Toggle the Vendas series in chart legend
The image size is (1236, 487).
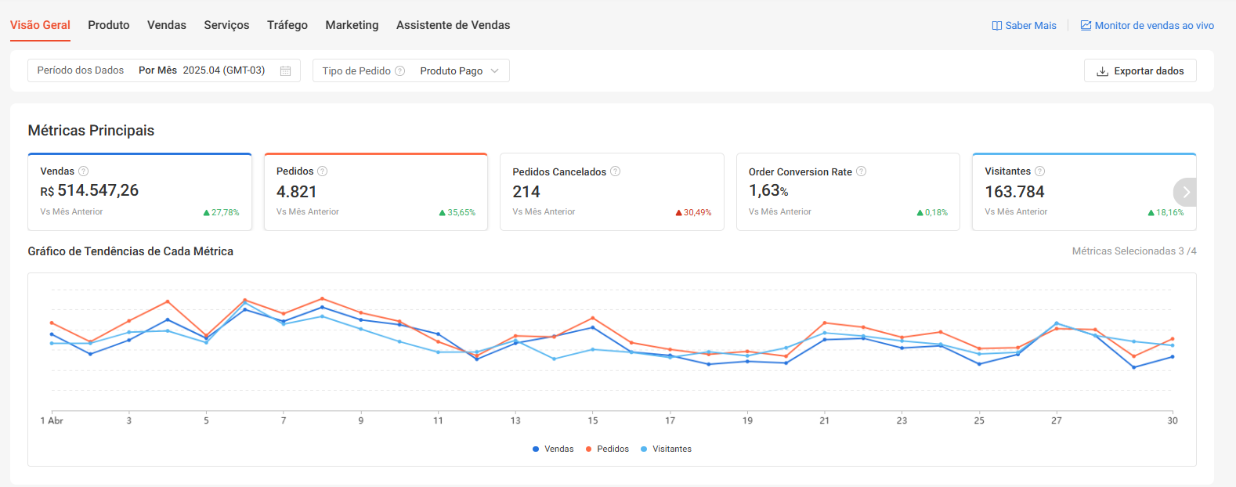[x=553, y=449]
